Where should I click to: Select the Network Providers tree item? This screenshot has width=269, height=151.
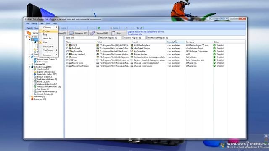coord(45,94)
